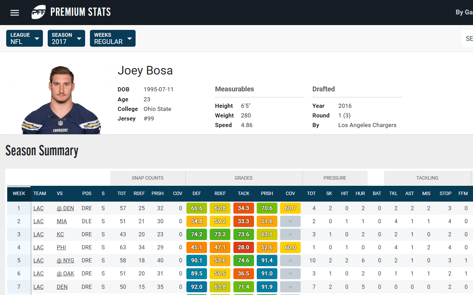Select the DEN link in Week 7 row
This screenshot has width=473, height=295.
pyautogui.click(x=62, y=287)
